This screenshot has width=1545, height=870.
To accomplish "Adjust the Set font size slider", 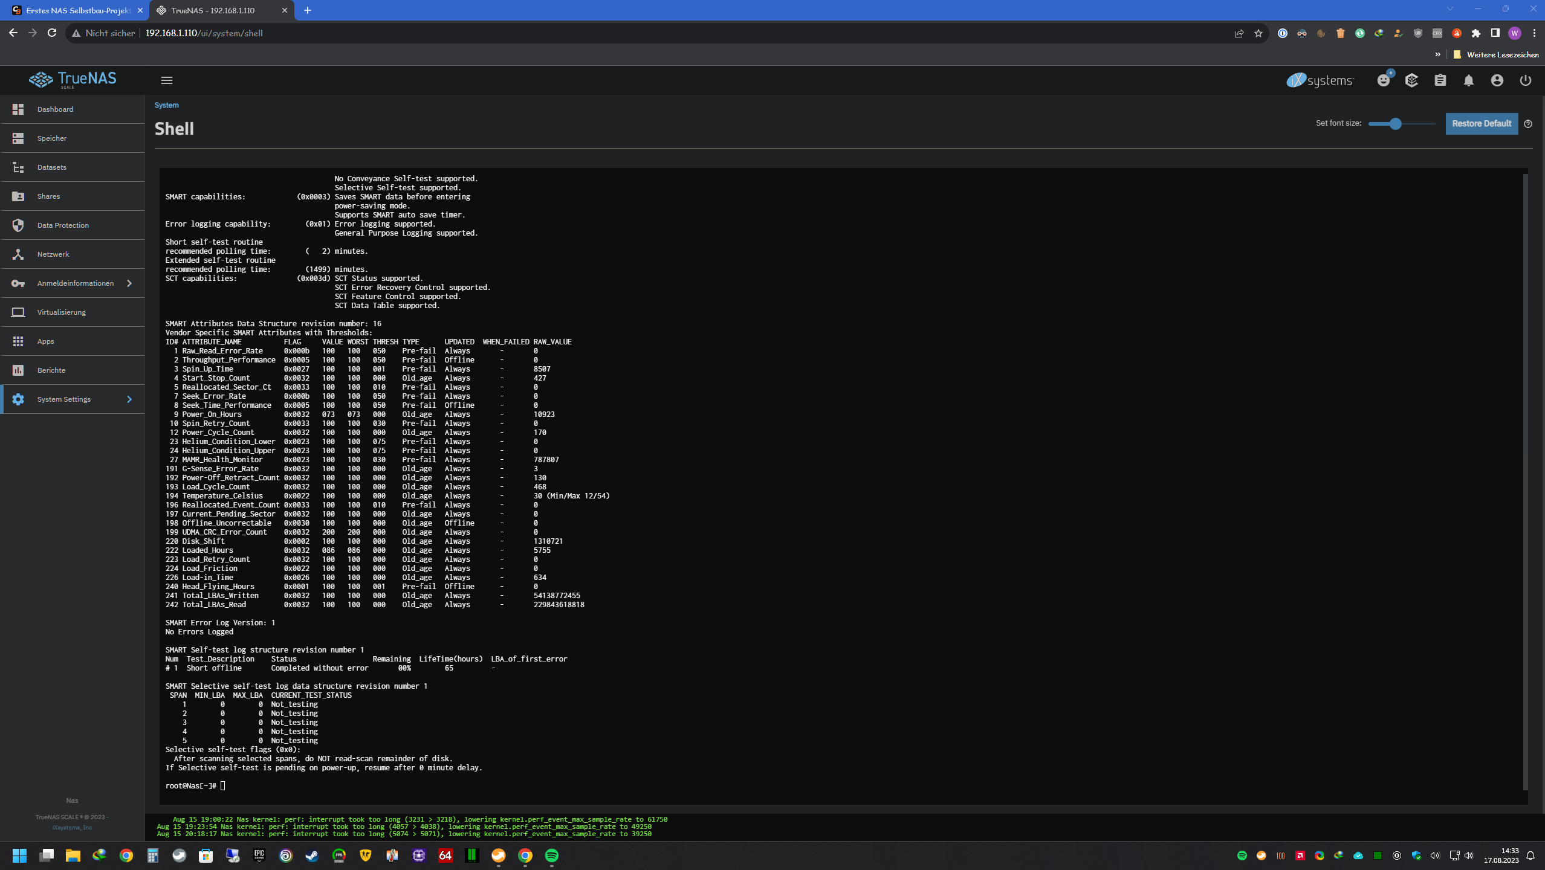I will pos(1395,124).
